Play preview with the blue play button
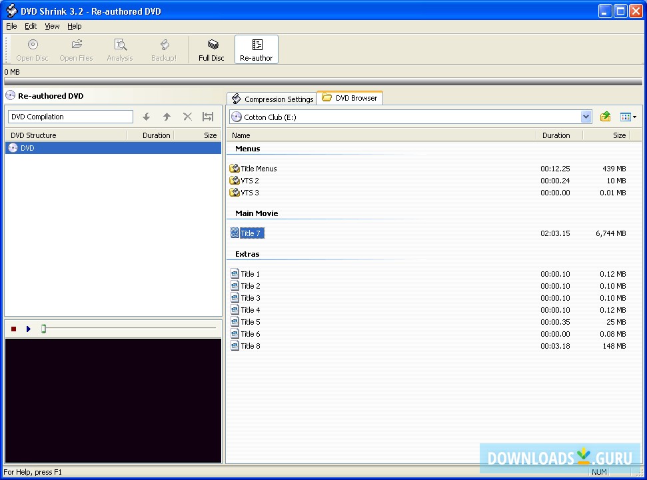647x480 pixels. (29, 329)
